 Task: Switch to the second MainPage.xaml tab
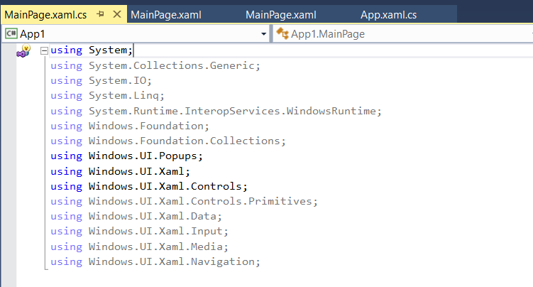tap(281, 15)
